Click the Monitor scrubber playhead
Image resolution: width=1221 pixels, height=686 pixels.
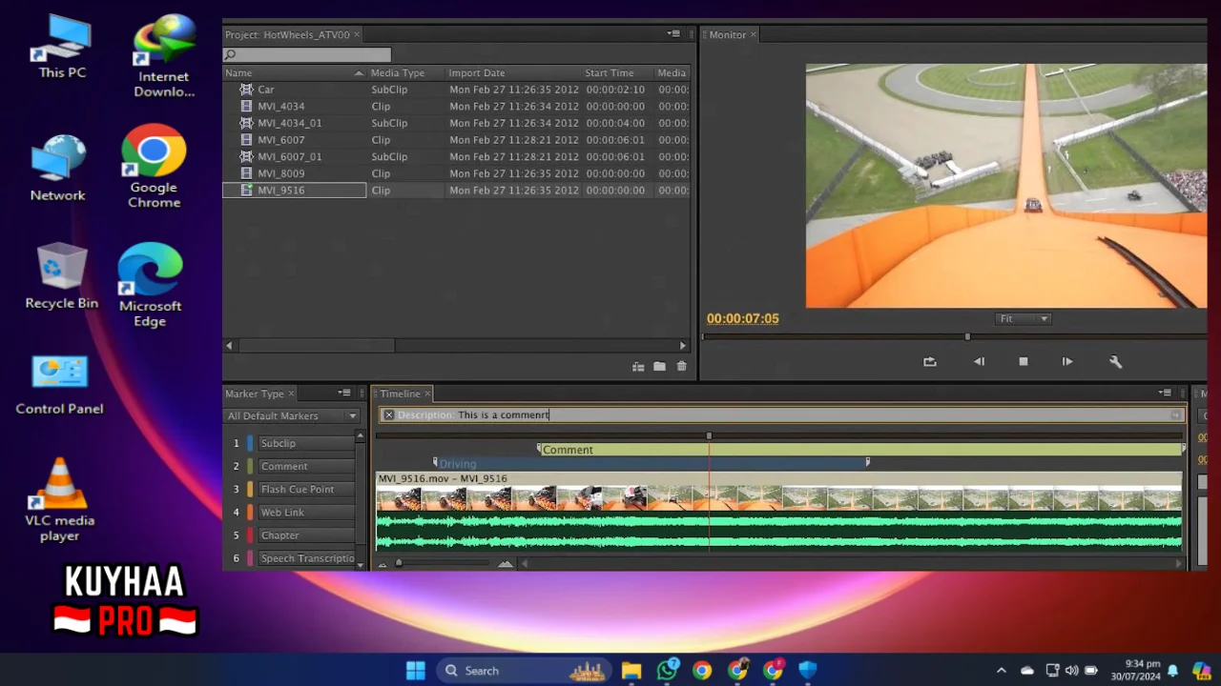click(x=967, y=336)
